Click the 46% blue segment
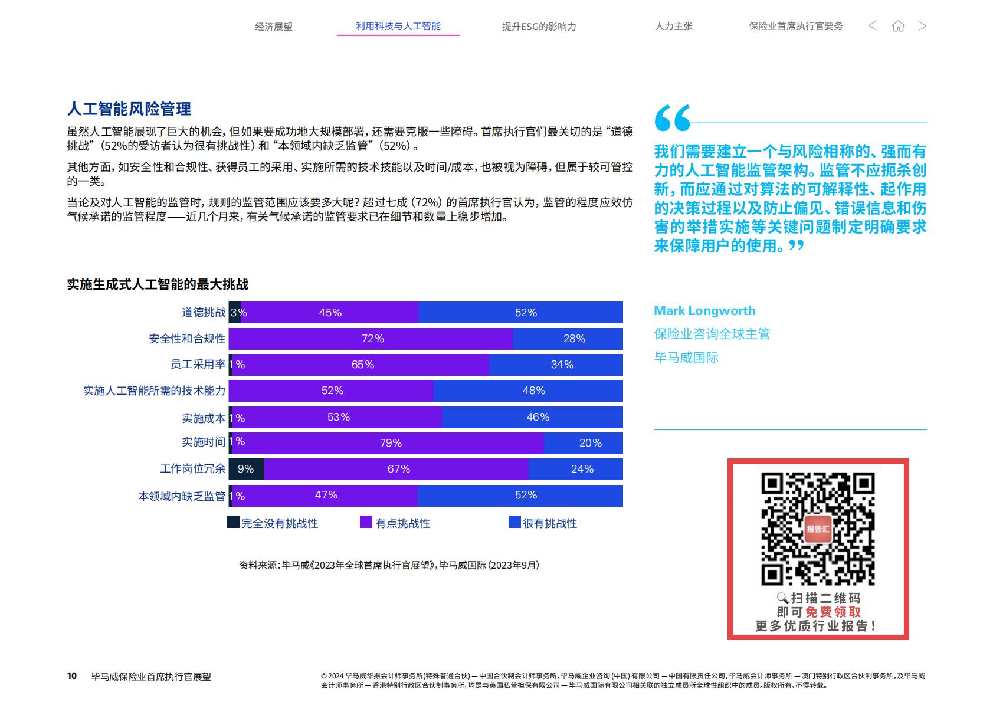The height and width of the screenshot is (702, 993). click(532, 417)
